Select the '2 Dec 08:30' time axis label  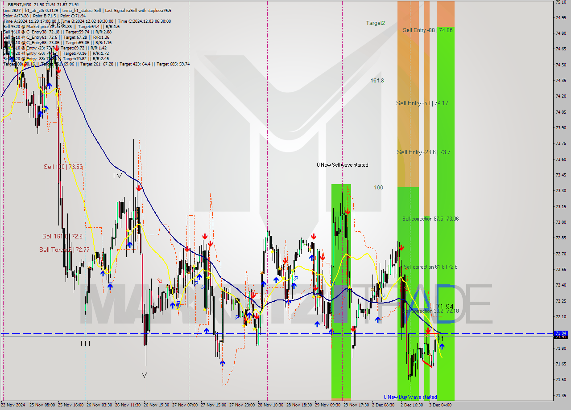click(x=383, y=405)
